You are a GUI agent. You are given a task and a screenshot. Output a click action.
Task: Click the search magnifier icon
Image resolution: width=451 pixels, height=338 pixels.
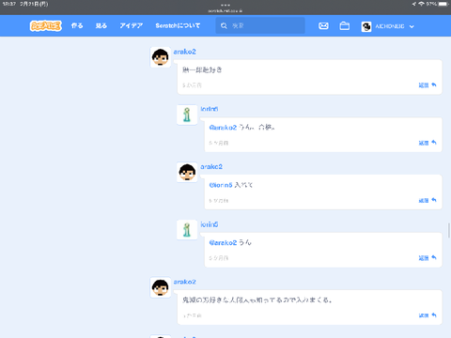[224, 25]
